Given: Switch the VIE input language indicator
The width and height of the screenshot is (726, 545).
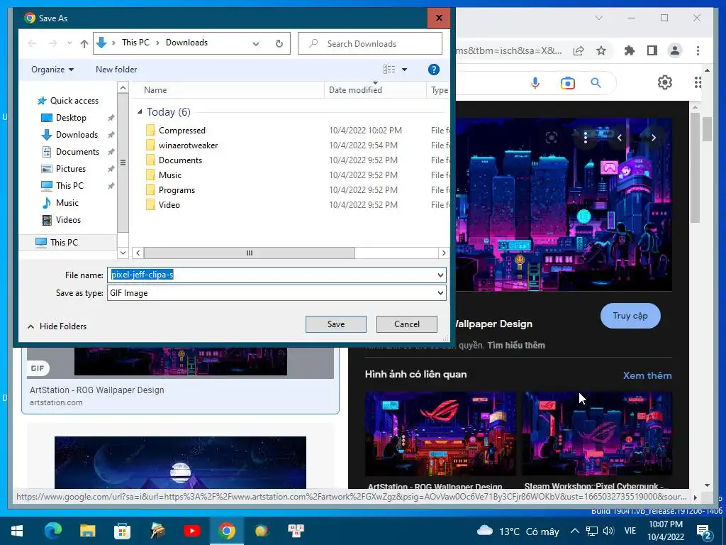Looking at the screenshot, I should (x=630, y=531).
